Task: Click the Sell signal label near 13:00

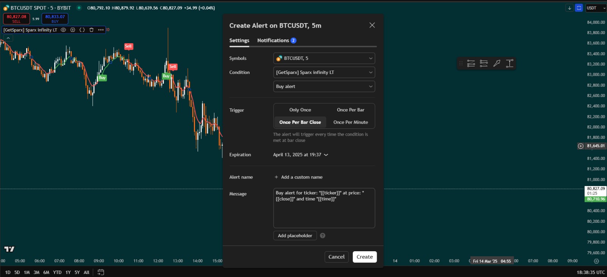Action: point(173,67)
